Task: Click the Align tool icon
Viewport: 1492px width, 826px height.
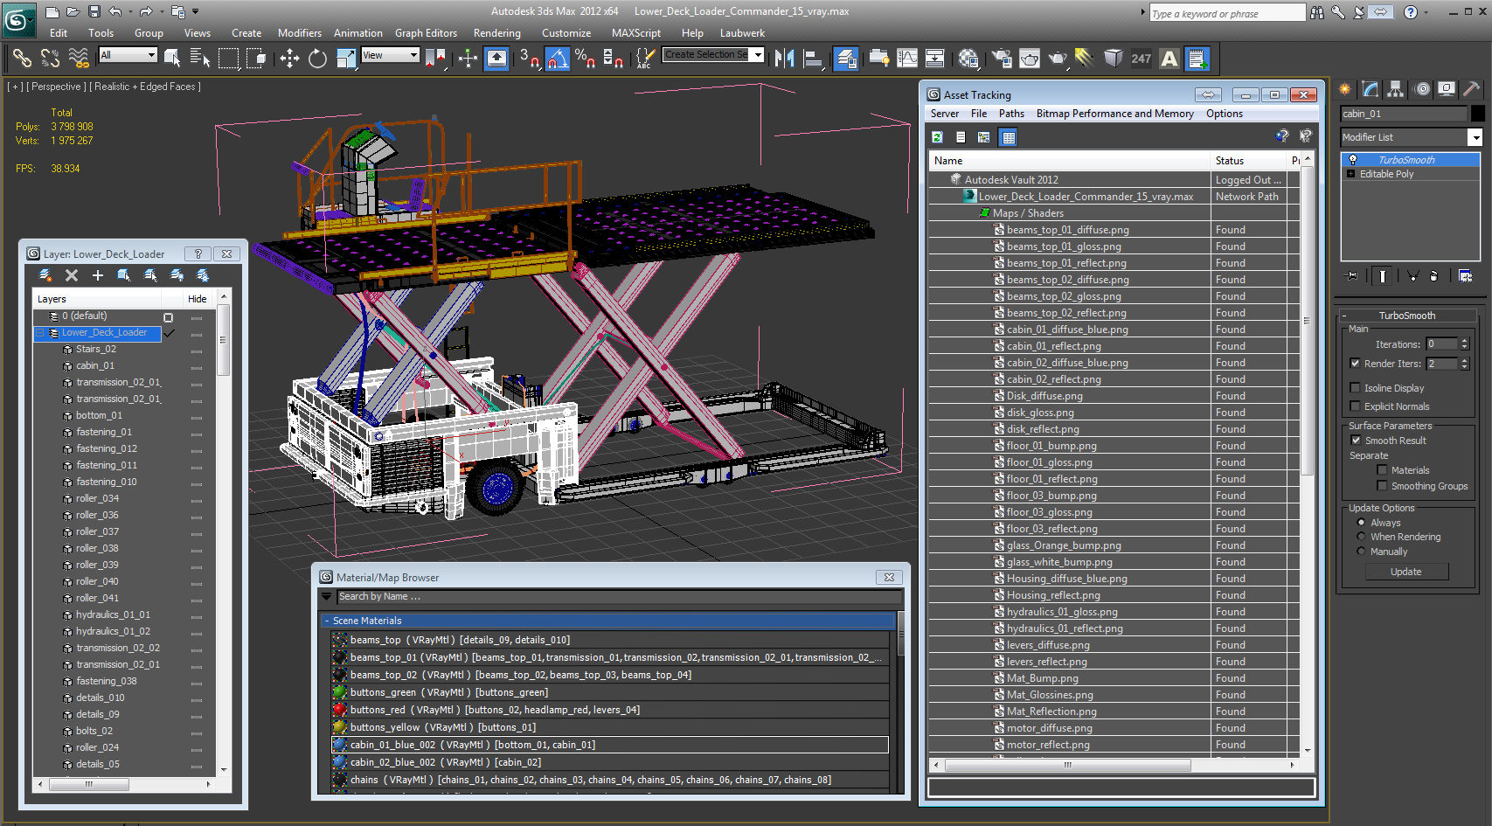Action: pyautogui.click(x=814, y=59)
